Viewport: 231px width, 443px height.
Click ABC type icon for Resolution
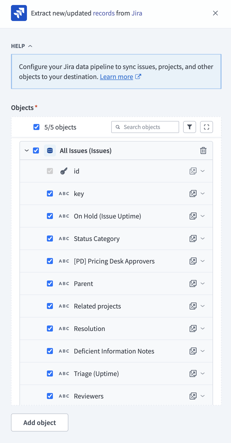tap(64, 328)
